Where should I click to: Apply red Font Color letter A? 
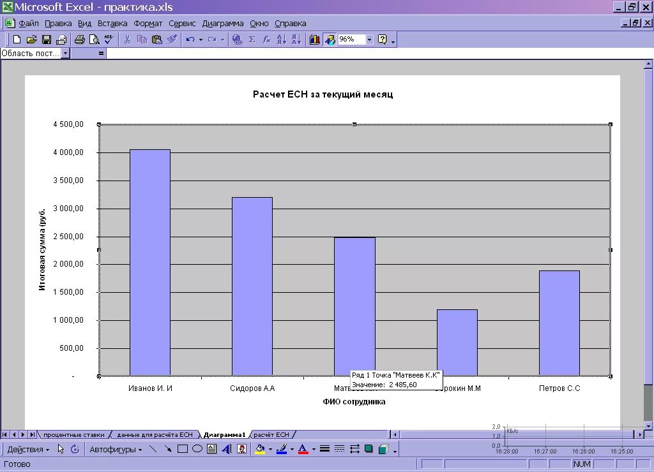[x=303, y=449]
